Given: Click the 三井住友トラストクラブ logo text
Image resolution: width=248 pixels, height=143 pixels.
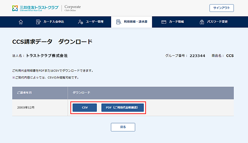Looking at the screenshot, I should pyautogui.click(x=39, y=8).
